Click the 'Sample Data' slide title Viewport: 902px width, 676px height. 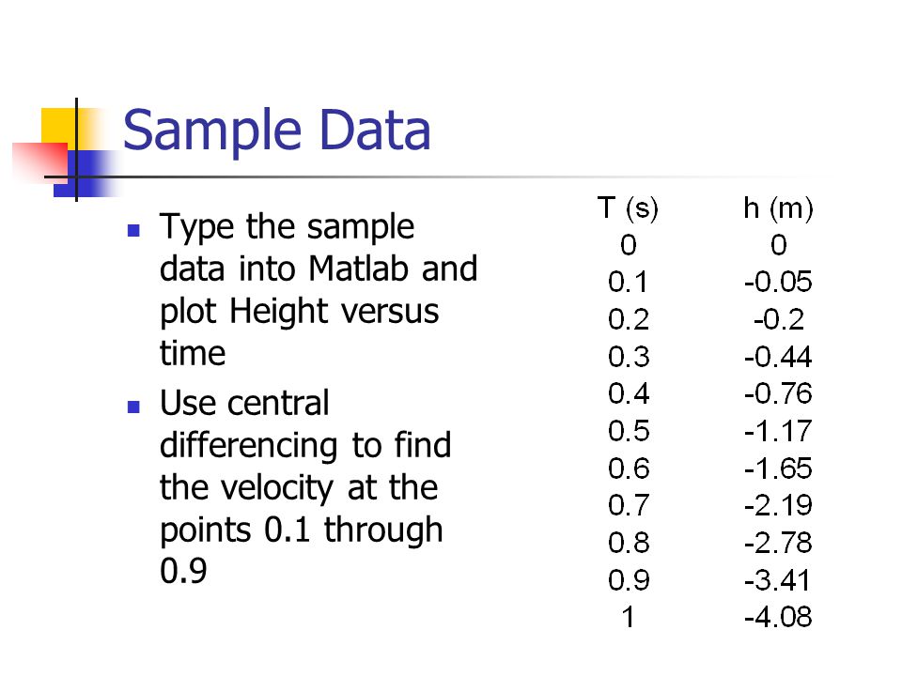(276, 131)
